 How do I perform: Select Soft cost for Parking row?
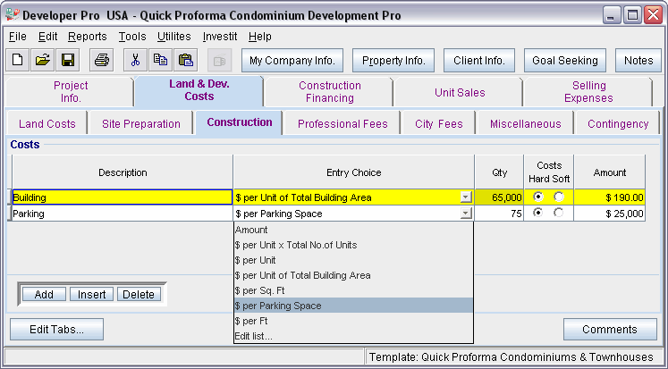559,213
